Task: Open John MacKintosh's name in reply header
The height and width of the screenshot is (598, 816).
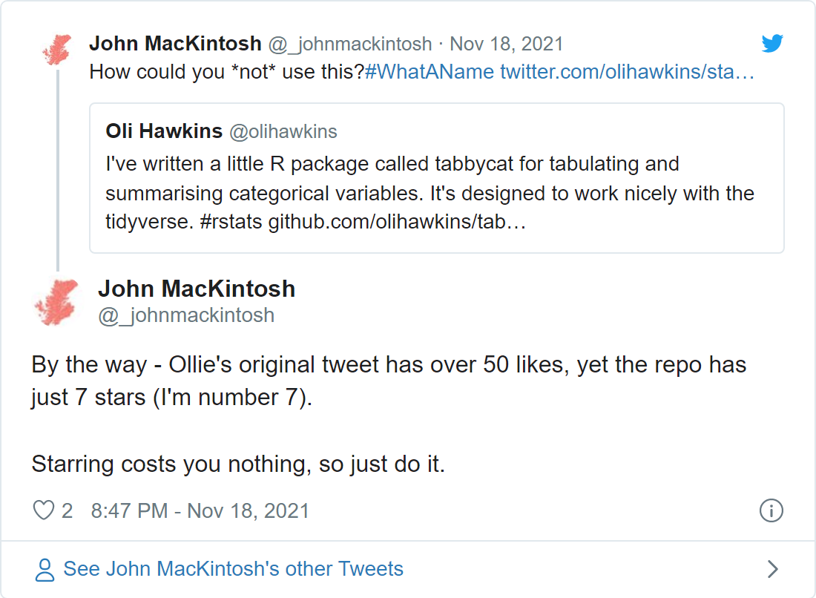Action: pyautogui.click(x=175, y=44)
